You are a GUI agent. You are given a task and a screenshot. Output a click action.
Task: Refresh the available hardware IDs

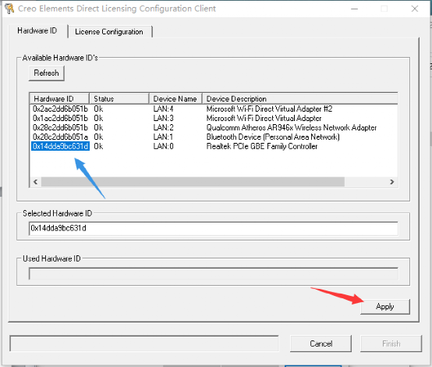click(46, 73)
